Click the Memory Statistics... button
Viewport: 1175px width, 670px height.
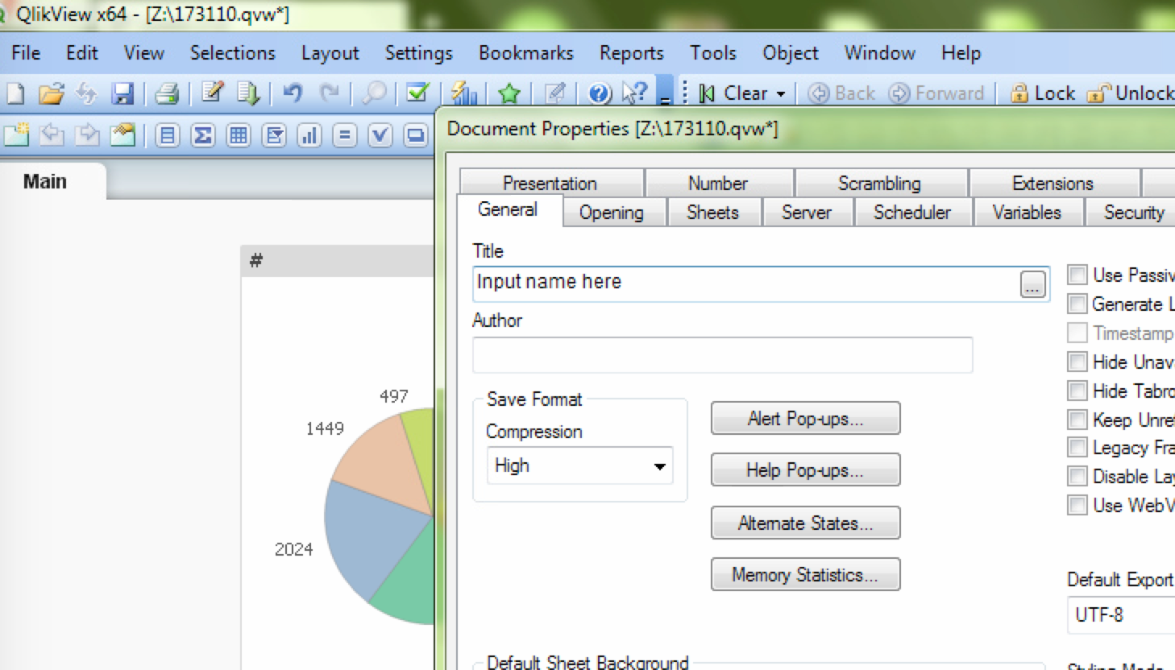pos(805,574)
